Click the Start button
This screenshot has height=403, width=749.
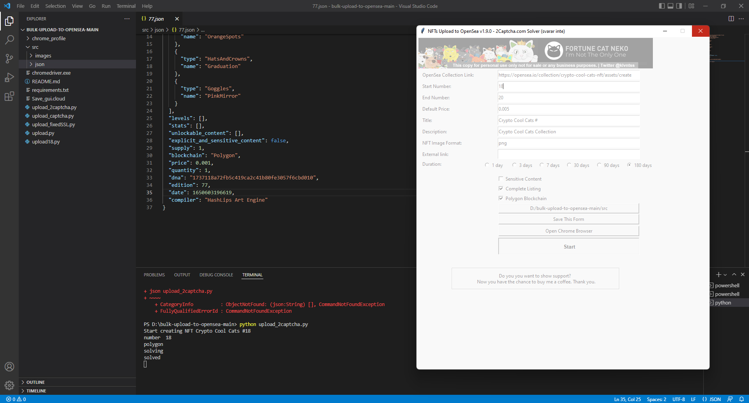point(568,246)
